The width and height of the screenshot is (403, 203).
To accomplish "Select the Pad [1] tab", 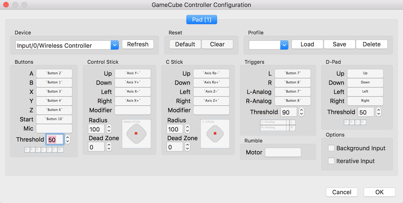I will click(x=201, y=19).
